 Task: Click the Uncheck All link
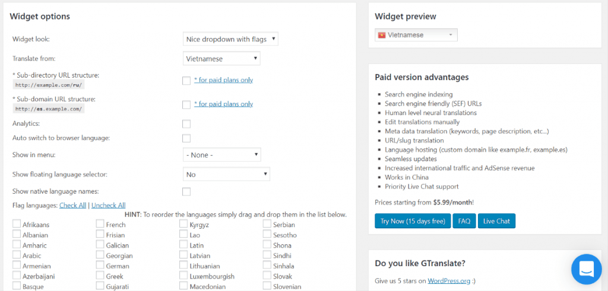(109, 205)
